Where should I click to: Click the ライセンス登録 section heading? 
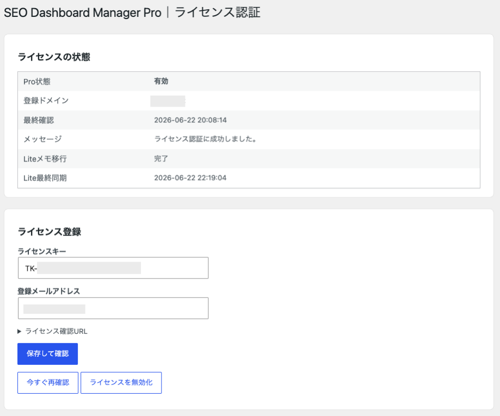[50, 232]
